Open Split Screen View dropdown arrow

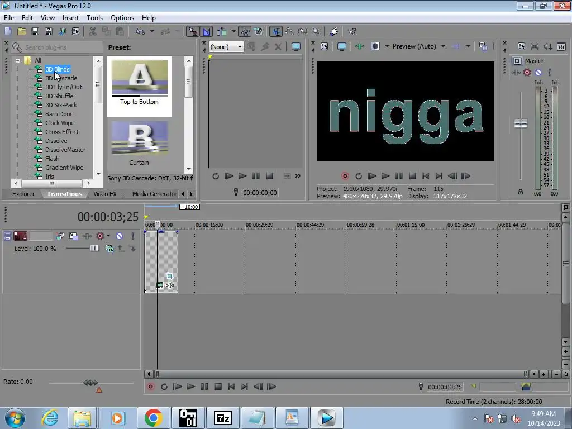(x=387, y=46)
